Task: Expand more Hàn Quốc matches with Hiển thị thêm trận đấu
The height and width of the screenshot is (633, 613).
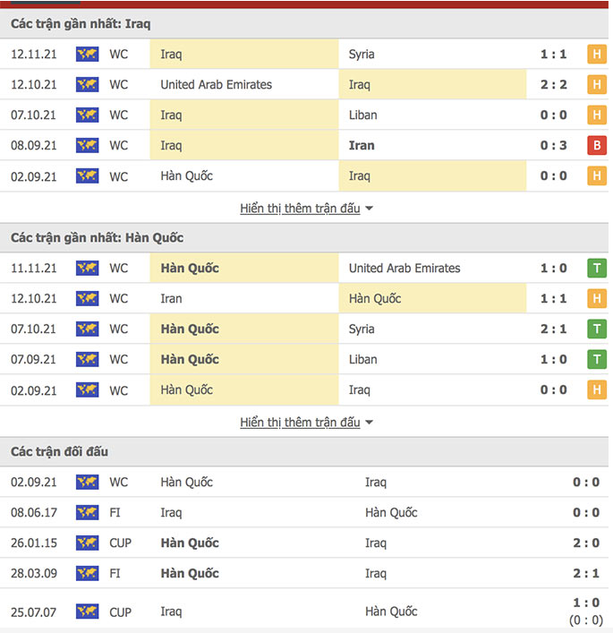Action: pyautogui.click(x=300, y=423)
